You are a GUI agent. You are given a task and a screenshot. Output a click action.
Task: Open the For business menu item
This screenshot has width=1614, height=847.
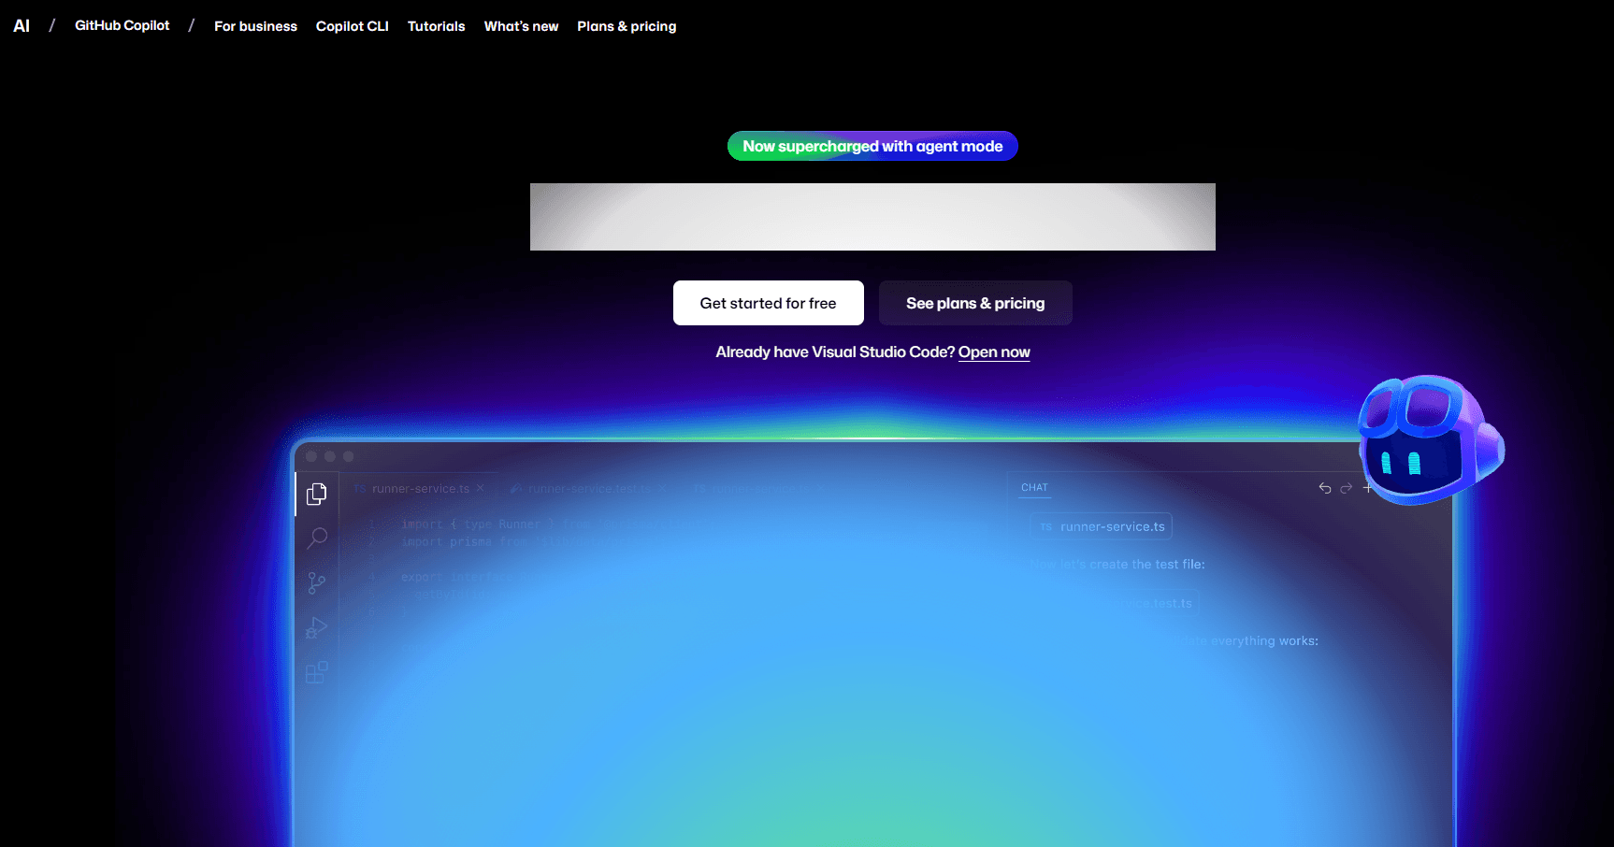coord(255,26)
